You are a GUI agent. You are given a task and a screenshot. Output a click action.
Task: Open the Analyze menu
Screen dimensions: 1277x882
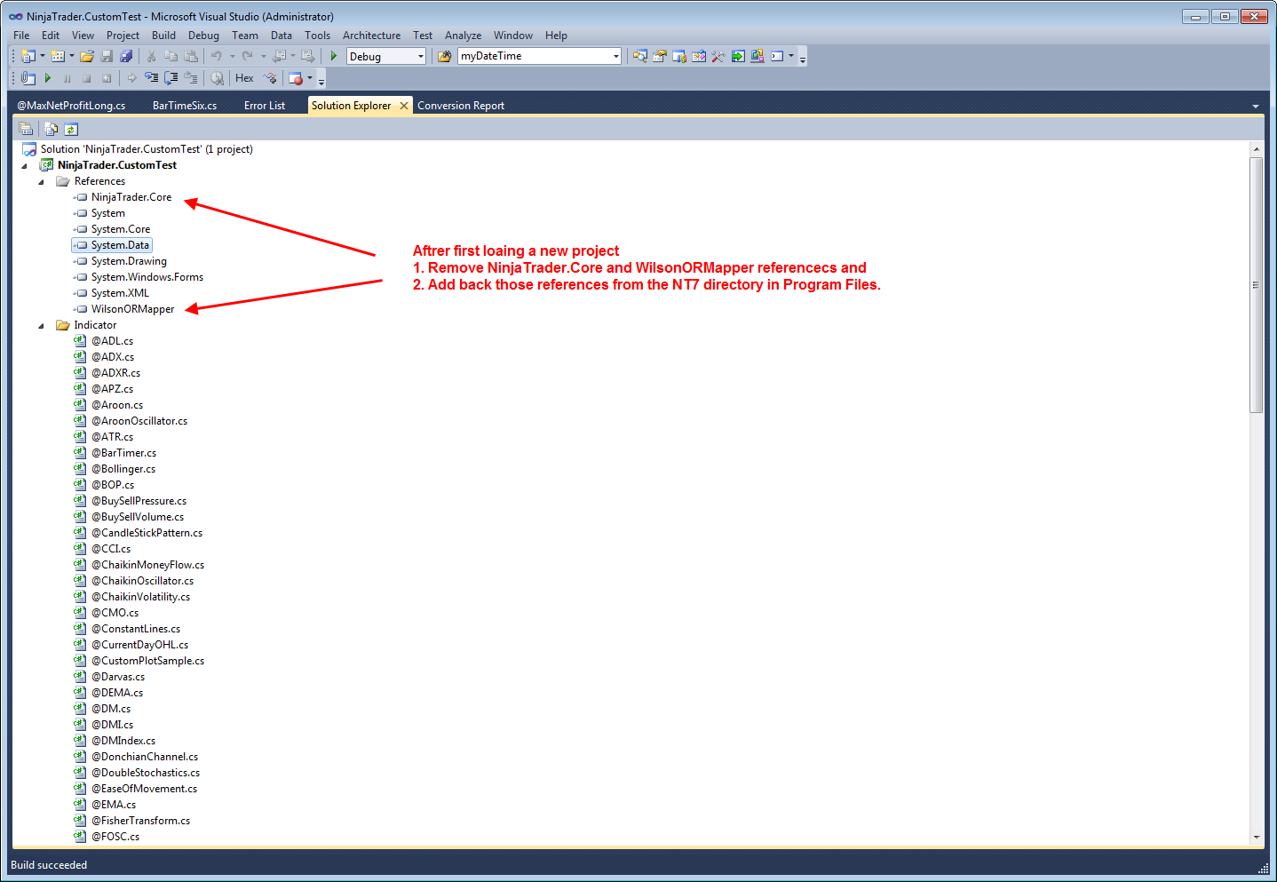point(463,36)
